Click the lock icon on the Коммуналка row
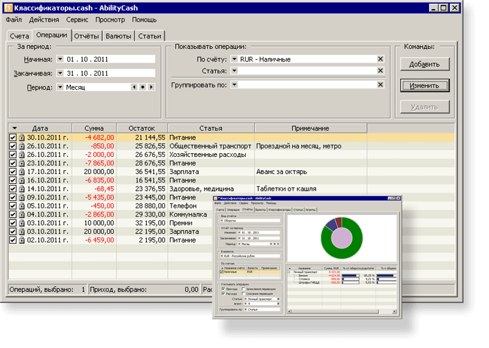489x348 pixels. (x=22, y=214)
